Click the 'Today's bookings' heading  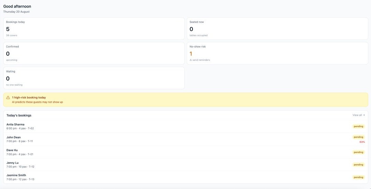(x=19, y=116)
